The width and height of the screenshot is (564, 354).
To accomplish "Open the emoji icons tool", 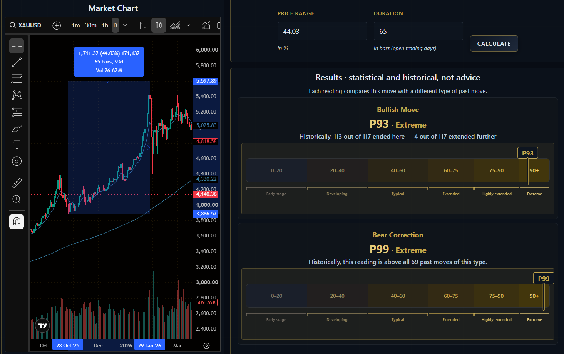I will pyautogui.click(x=17, y=161).
